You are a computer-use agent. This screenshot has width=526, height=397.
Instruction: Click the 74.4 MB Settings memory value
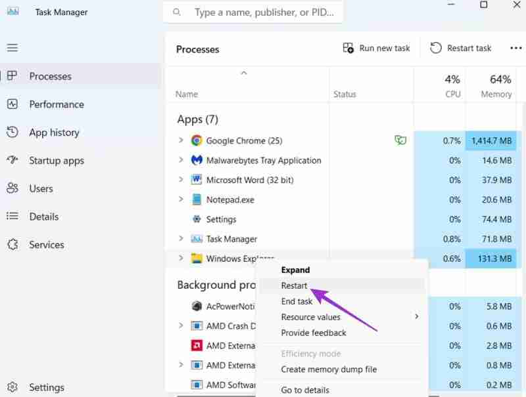[x=497, y=219]
